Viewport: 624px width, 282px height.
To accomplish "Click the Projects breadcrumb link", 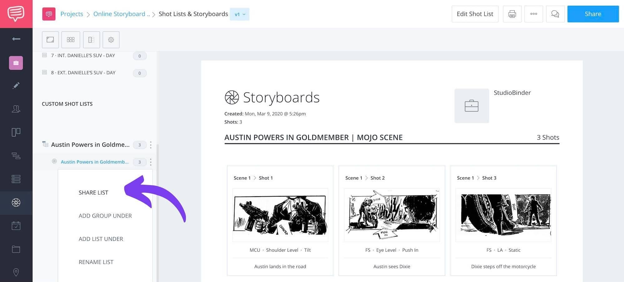I will point(72,14).
